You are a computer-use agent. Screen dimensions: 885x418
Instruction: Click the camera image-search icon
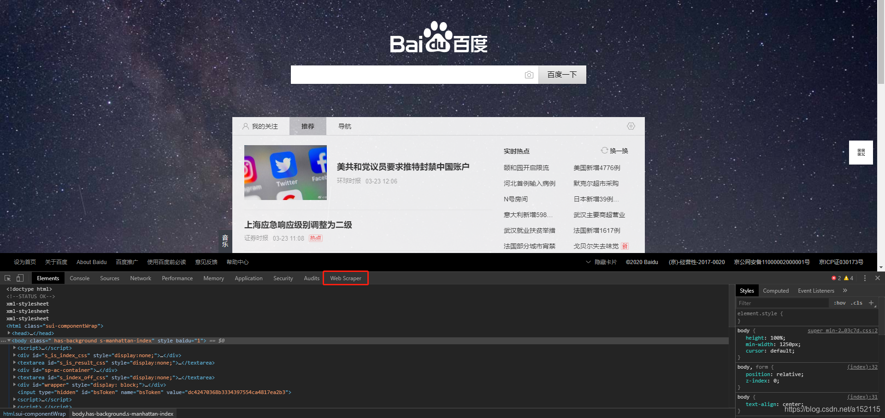click(529, 75)
